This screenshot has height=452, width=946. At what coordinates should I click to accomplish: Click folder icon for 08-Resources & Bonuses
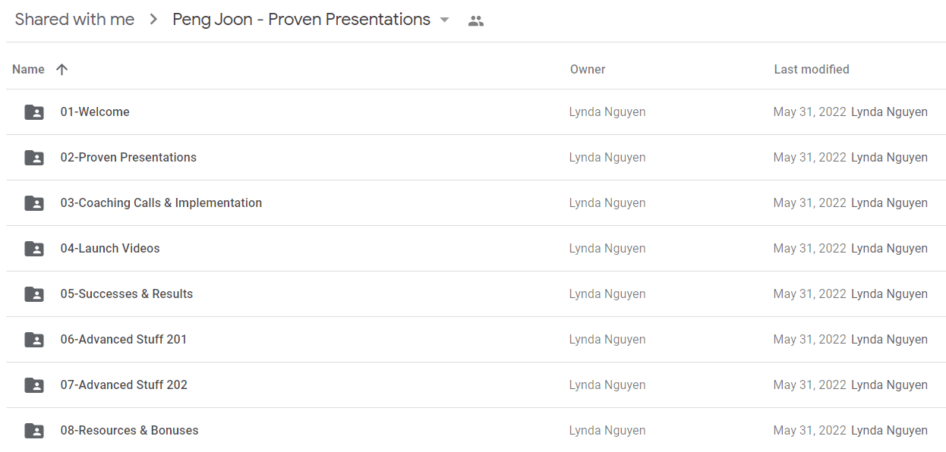(x=34, y=431)
